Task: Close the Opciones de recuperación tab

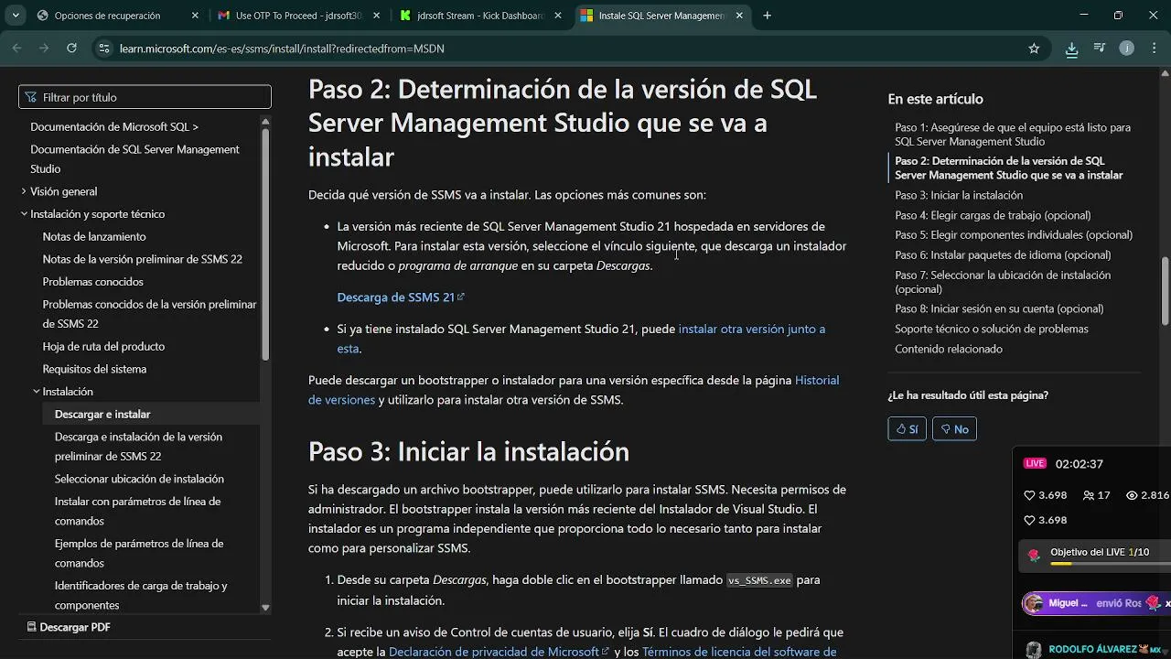Action: 194,16
